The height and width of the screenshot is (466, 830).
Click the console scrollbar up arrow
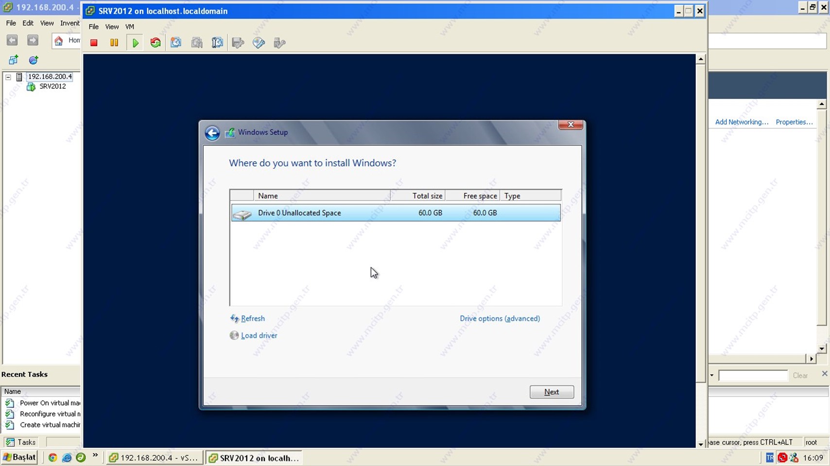click(x=701, y=59)
